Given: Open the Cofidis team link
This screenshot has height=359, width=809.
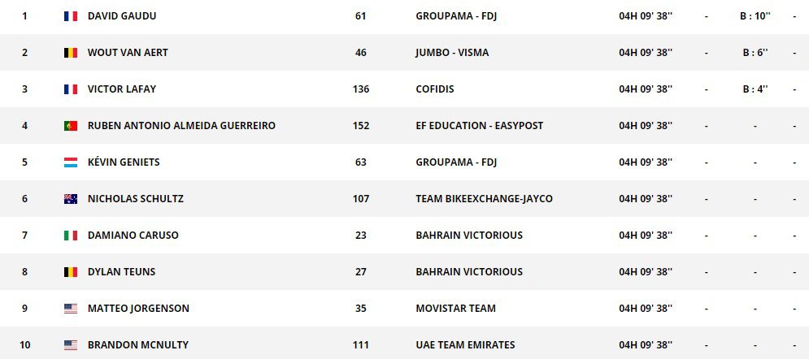Looking at the screenshot, I should pyautogui.click(x=435, y=89).
